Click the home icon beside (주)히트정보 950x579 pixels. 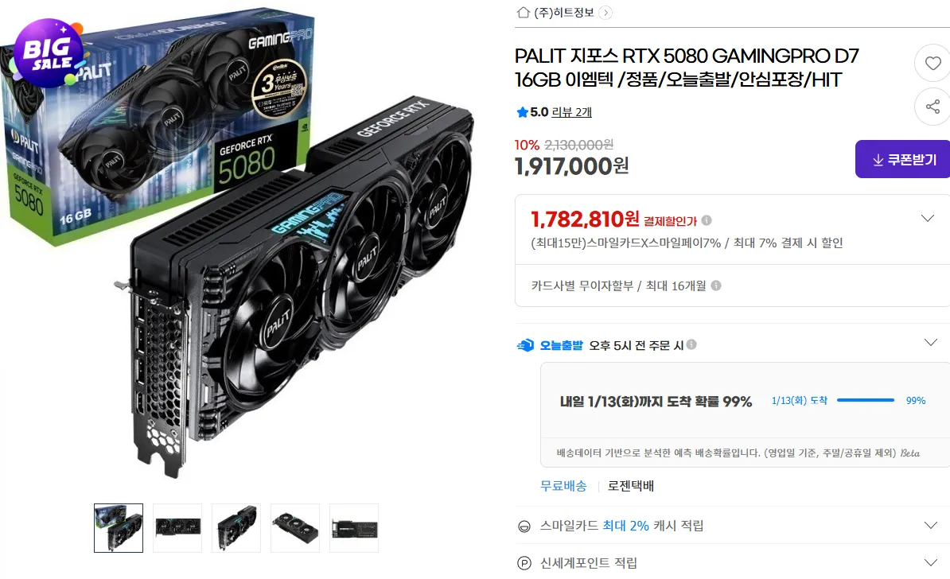(x=524, y=12)
